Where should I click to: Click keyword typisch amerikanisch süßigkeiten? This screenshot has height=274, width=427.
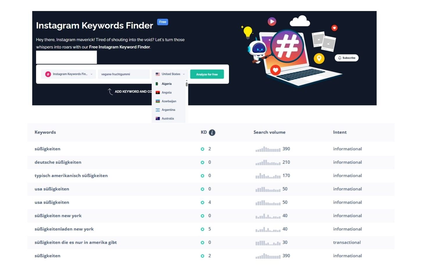71,176
